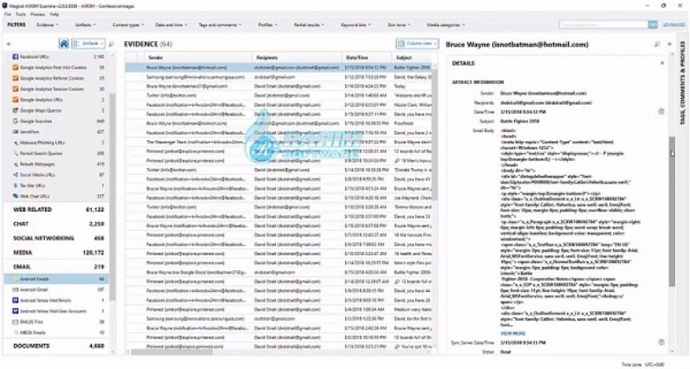The image size is (690, 369).
Task: Collapse the DETAILS section
Action: pyautogui.click(x=662, y=63)
